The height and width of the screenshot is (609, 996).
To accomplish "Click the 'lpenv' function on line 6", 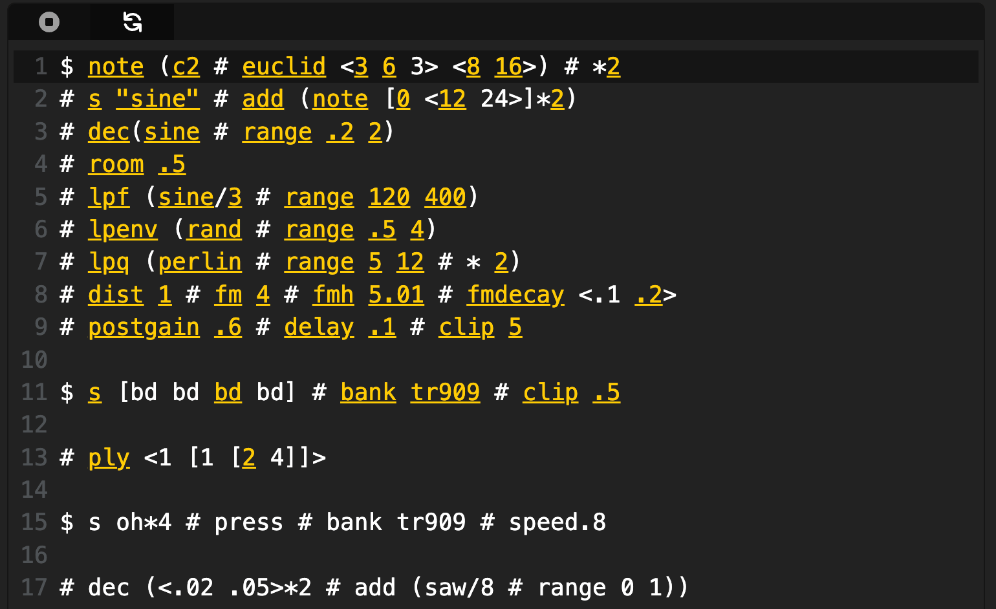I will (x=123, y=230).
